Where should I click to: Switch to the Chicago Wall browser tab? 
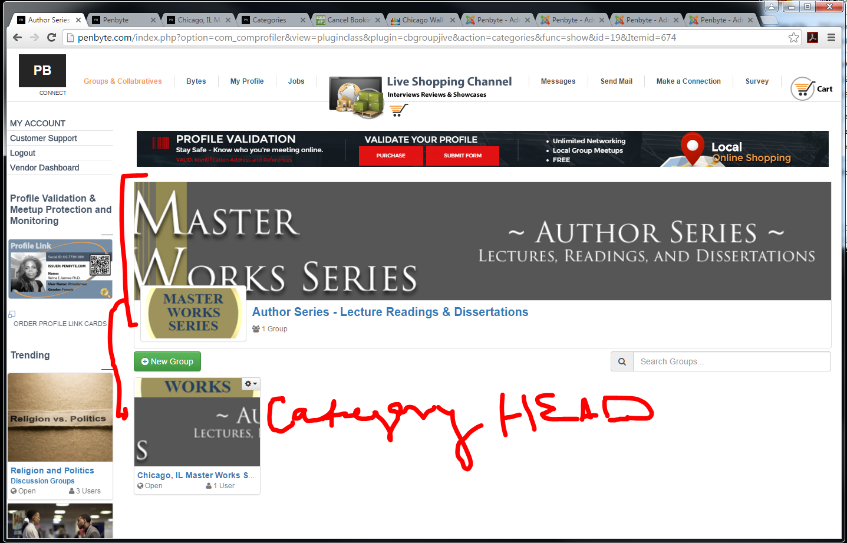422,20
